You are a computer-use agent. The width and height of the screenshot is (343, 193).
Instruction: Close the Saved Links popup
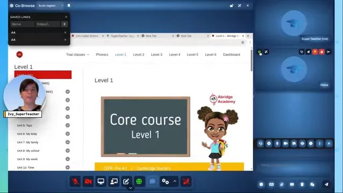[x=66, y=17]
